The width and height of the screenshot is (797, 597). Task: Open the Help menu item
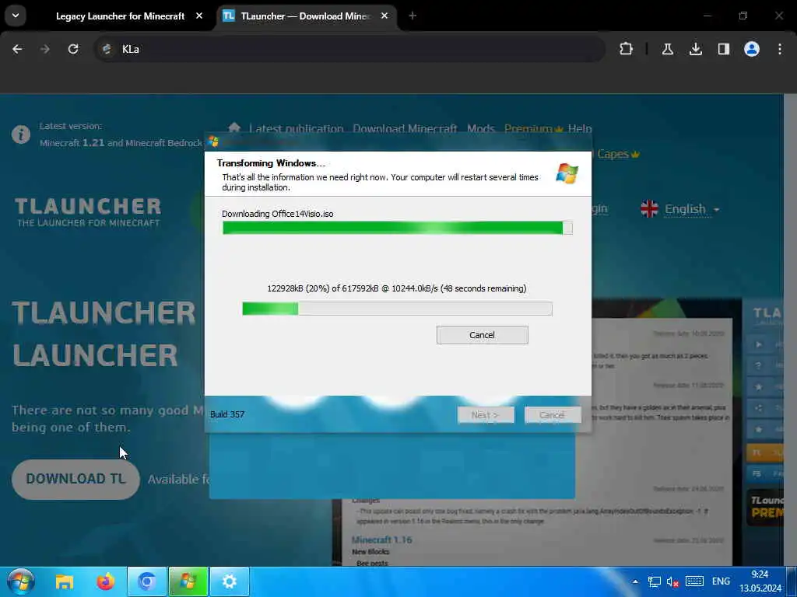580,128
